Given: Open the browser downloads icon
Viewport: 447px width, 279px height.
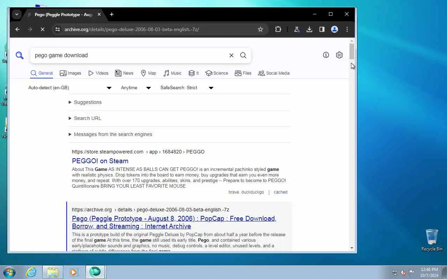Looking at the screenshot, I should (x=309, y=29).
